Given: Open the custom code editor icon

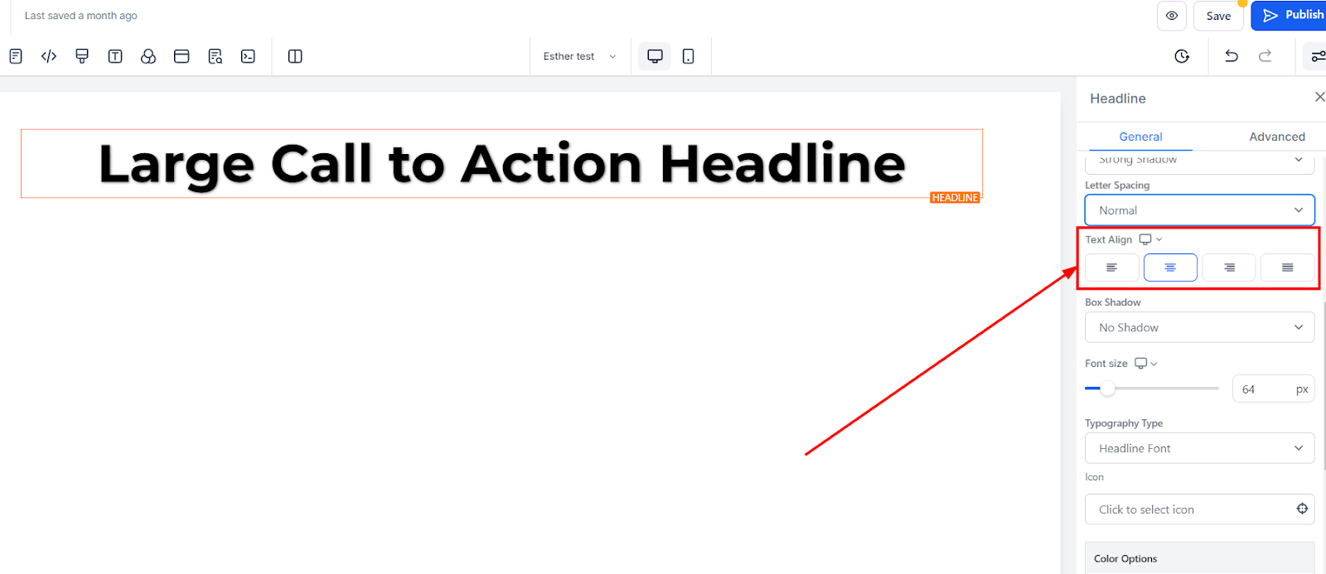Looking at the screenshot, I should (49, 56).
